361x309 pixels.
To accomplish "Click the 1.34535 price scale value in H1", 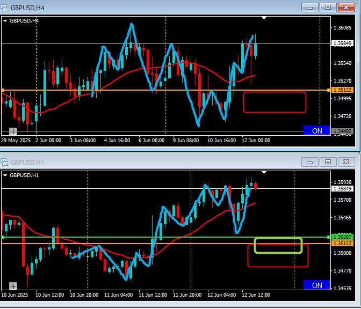I will click(x=343, y=288).
